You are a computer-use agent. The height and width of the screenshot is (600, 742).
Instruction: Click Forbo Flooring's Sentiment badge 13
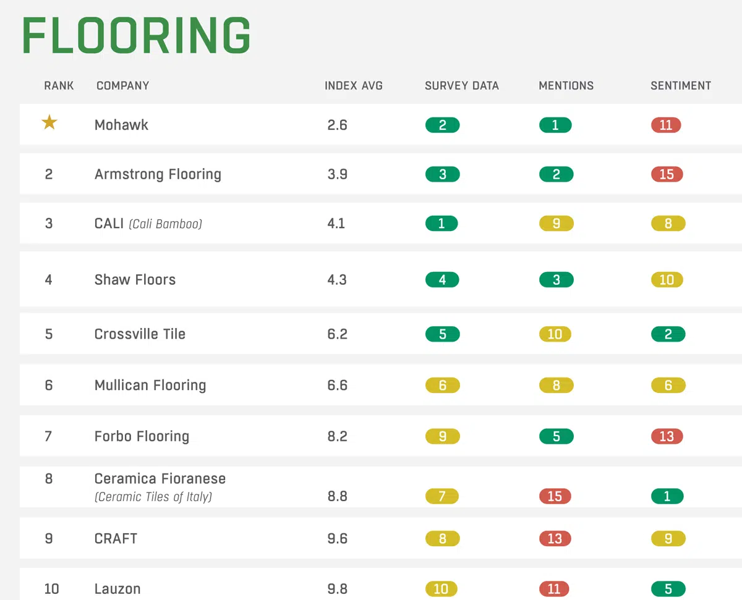point(667,437)
